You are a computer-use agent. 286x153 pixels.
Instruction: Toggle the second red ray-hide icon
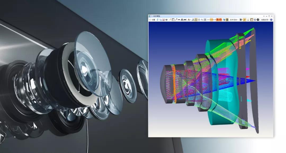tap(220, 19)
